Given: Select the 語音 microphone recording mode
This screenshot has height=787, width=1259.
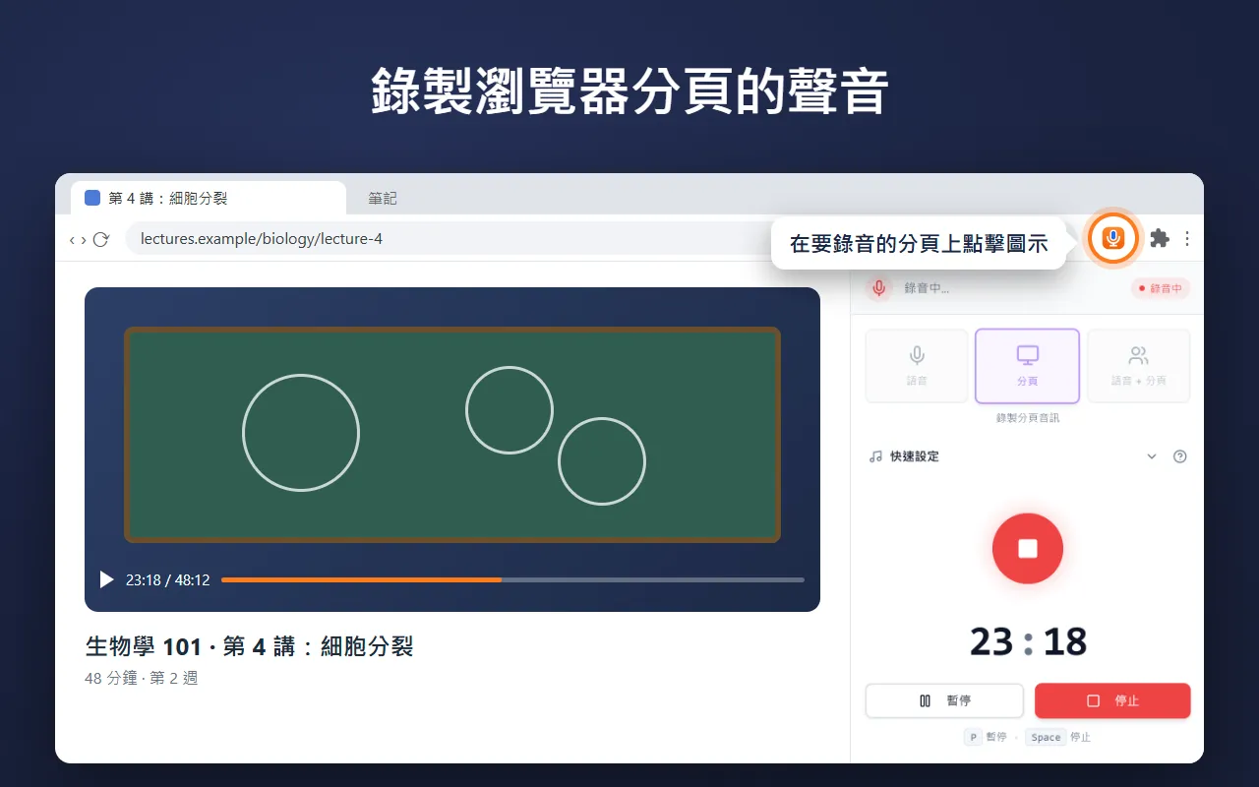Looking at the screenshot, I should point(917,366).
